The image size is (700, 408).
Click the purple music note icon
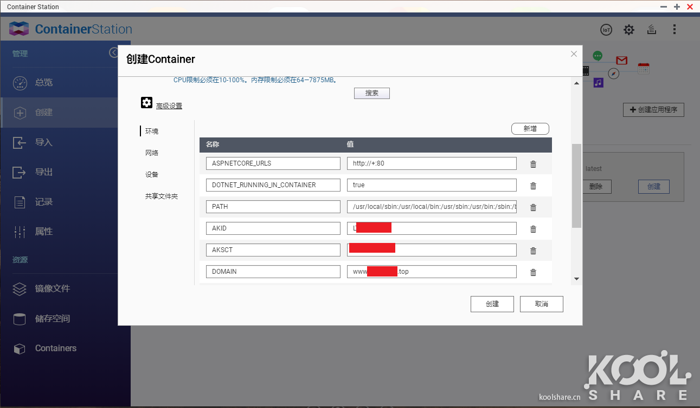[598, 82]
